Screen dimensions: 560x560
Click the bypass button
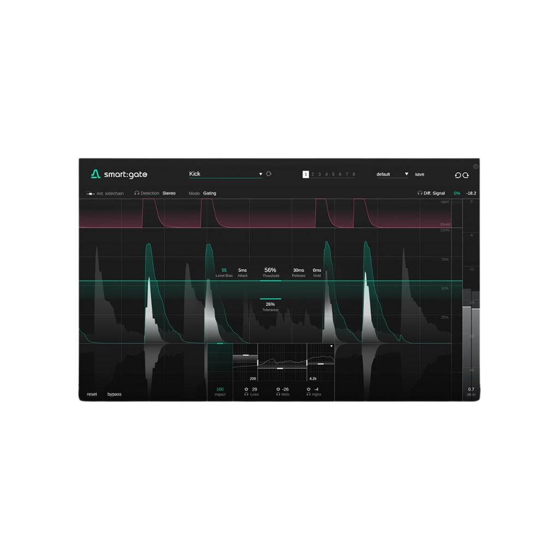click(114, 394)
